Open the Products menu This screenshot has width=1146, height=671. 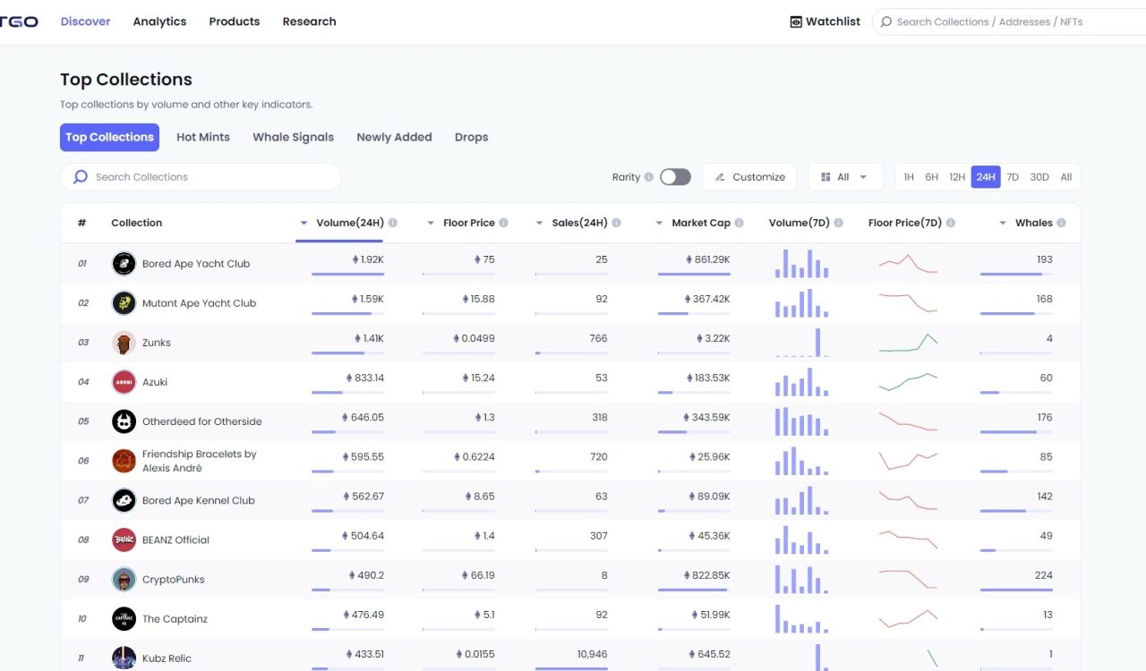click(235, 21)
